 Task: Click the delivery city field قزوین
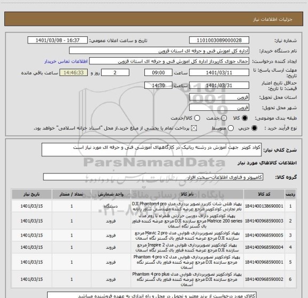tap(219, 108)
